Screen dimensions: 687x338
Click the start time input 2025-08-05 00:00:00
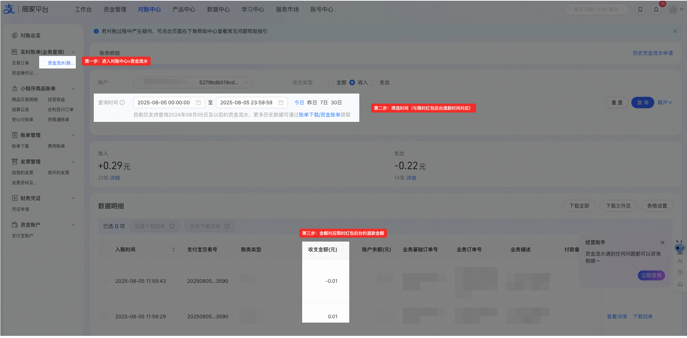click(169, 103)
